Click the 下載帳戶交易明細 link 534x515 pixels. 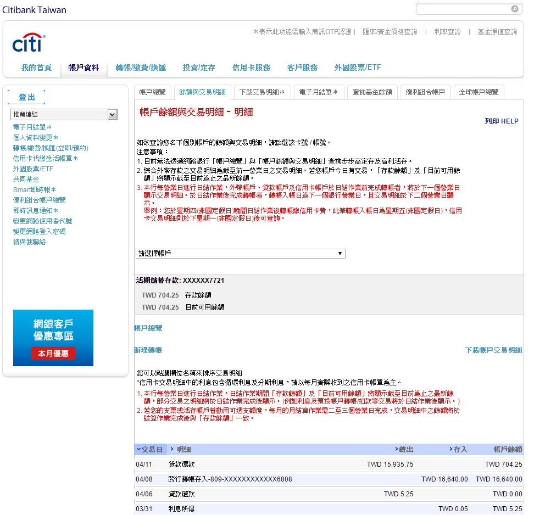pos(493,350)
